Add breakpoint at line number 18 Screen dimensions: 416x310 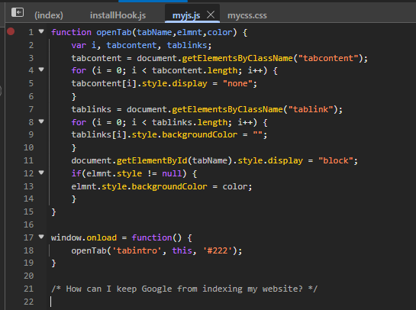tap(29, 250)
